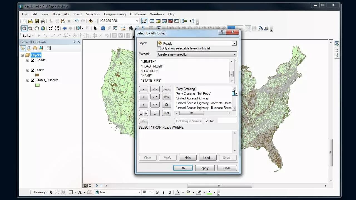The width and height of the screenshot is (356, 200).
Task: Select the Zoom In tool
Action: 24,28
